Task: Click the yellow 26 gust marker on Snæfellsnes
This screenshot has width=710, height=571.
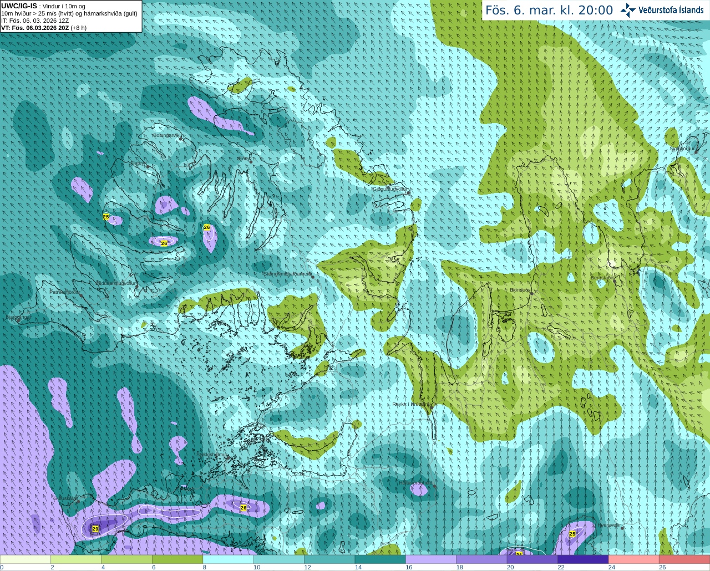Action: pyautogui.click(x=243, y=507)
